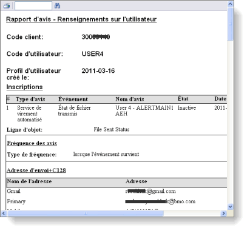Select the User 4 - ALERTMAIN1 alert name
250x233 pixels.
click(144, 110)
